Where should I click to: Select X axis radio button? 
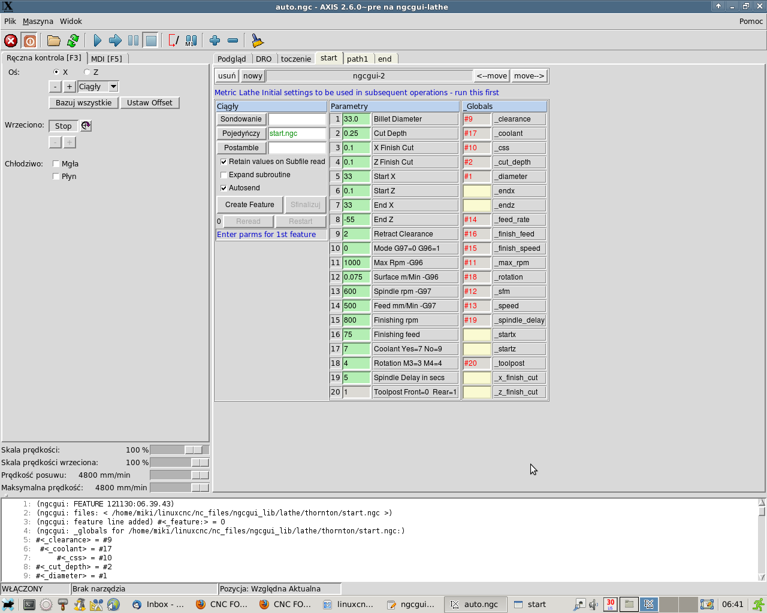pos(56,72)
